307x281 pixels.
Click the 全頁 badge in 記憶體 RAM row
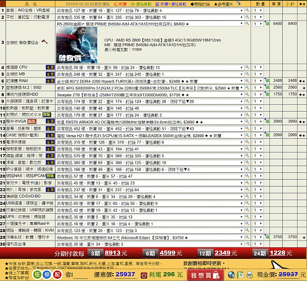[50, 81]
